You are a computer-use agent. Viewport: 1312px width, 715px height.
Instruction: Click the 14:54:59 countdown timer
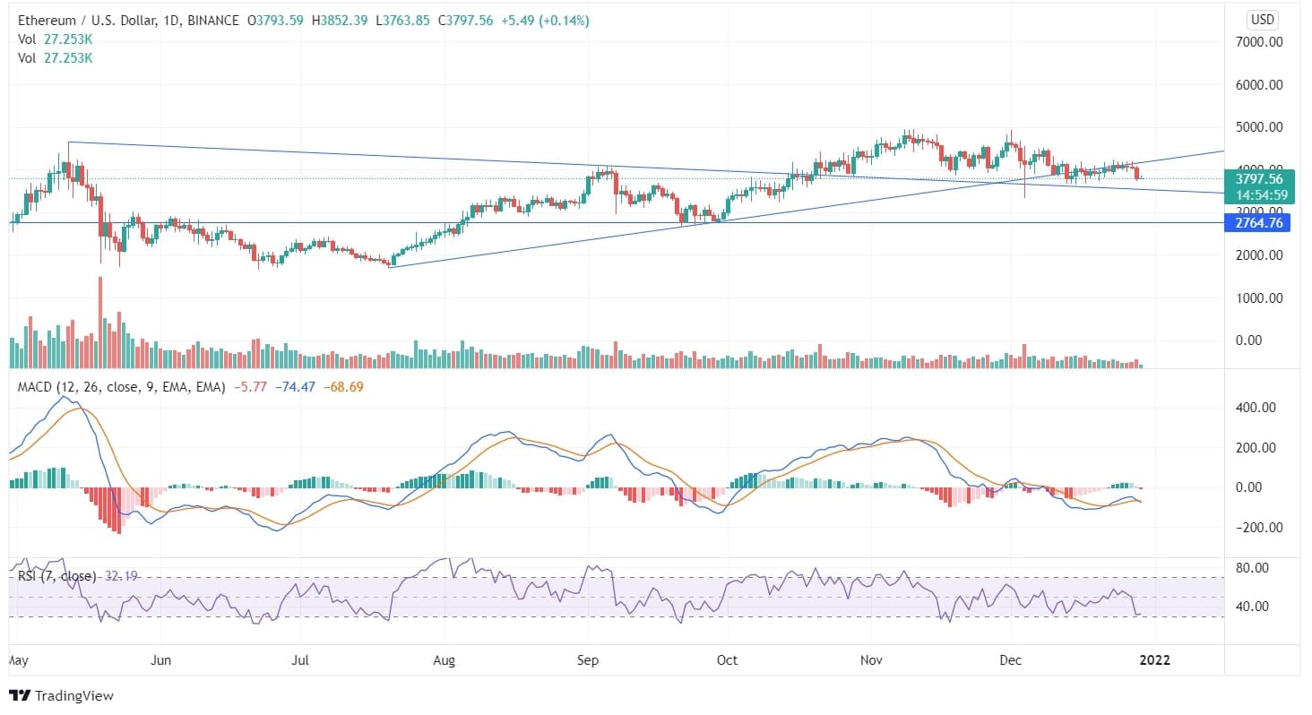pos(1258,194)
